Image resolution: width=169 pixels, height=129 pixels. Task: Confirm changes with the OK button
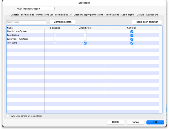point(155,122)
